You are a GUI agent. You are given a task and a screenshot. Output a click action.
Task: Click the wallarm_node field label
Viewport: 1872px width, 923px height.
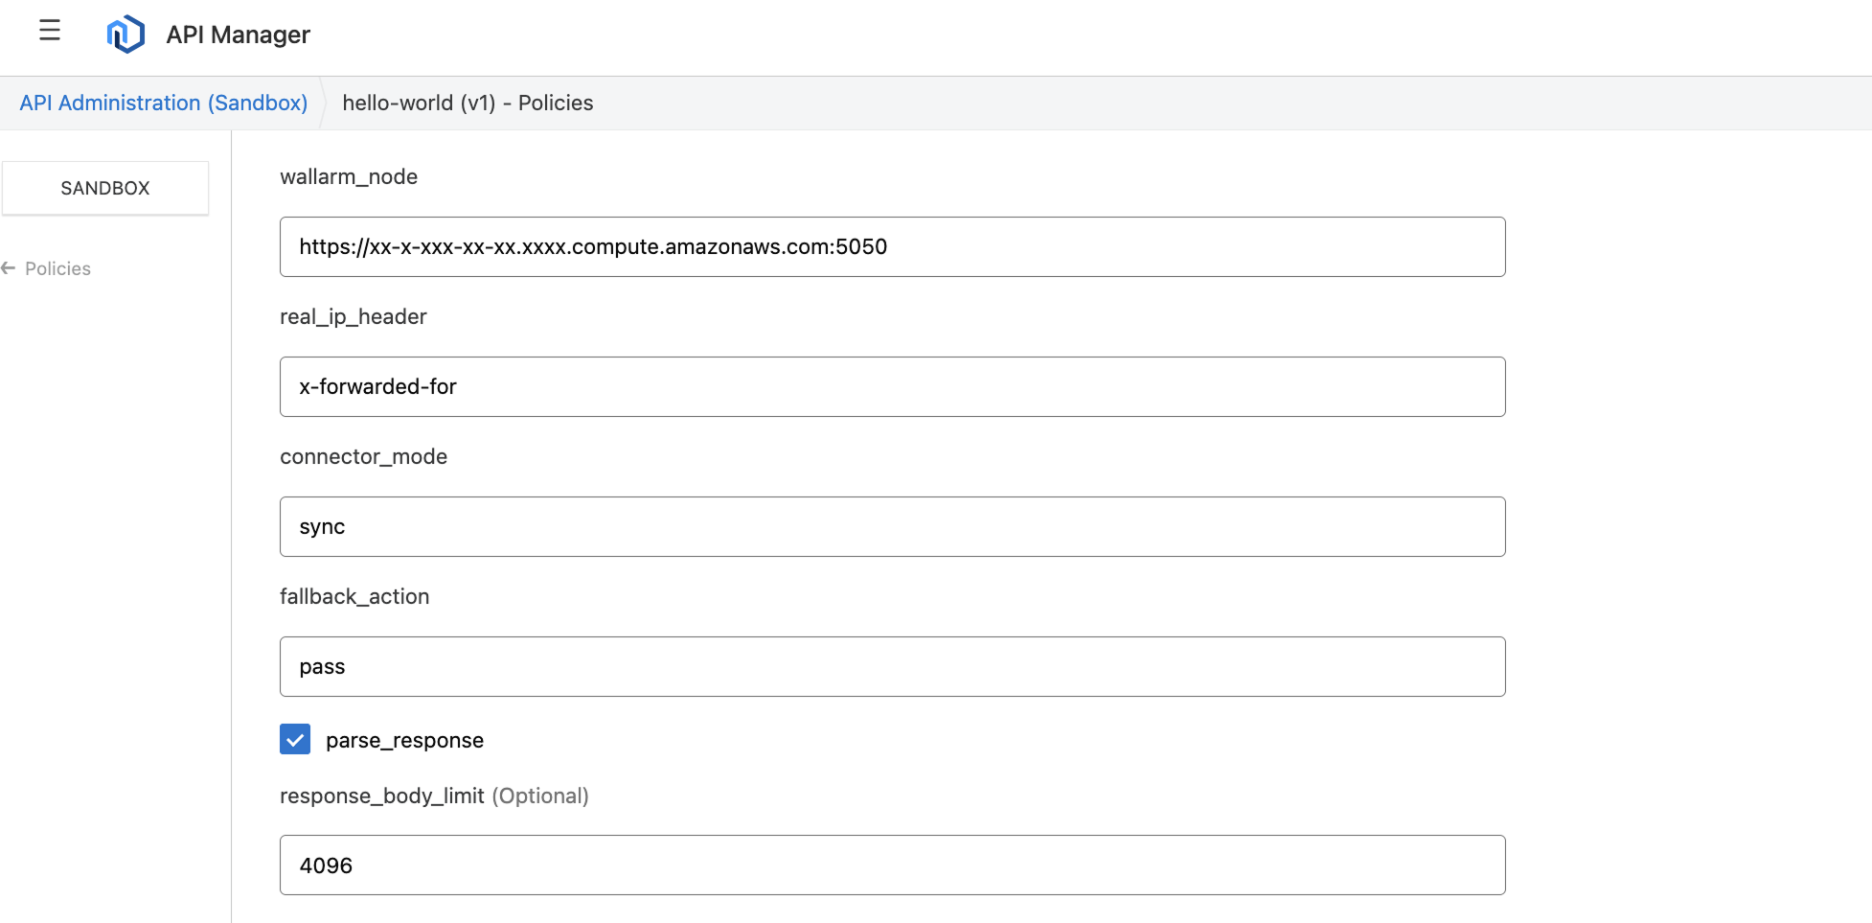pyautogui.click(x=349, y=177)
